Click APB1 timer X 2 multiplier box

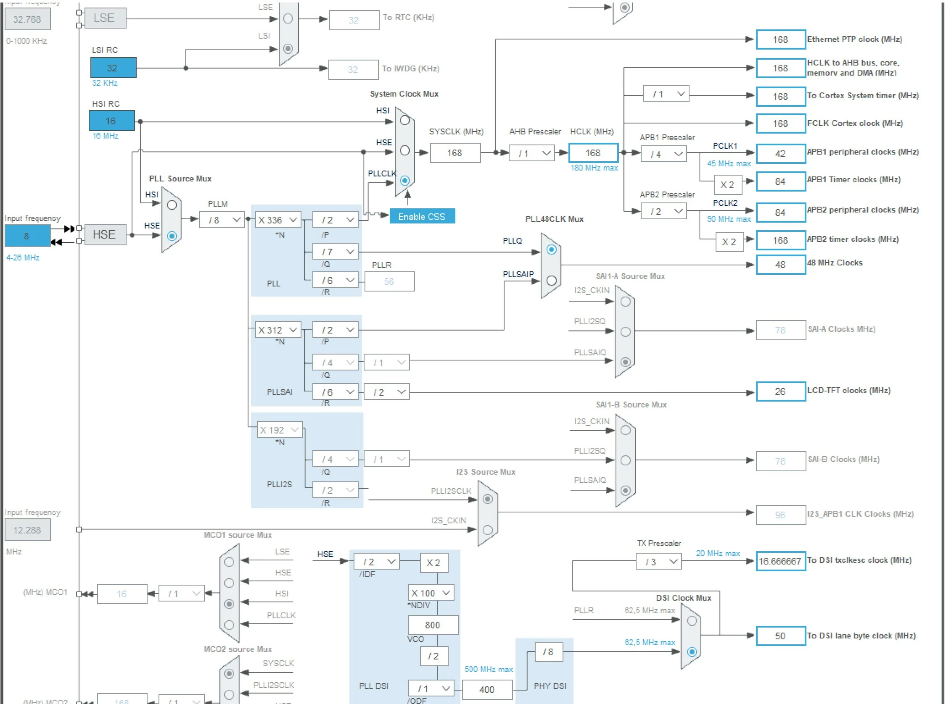728,184
